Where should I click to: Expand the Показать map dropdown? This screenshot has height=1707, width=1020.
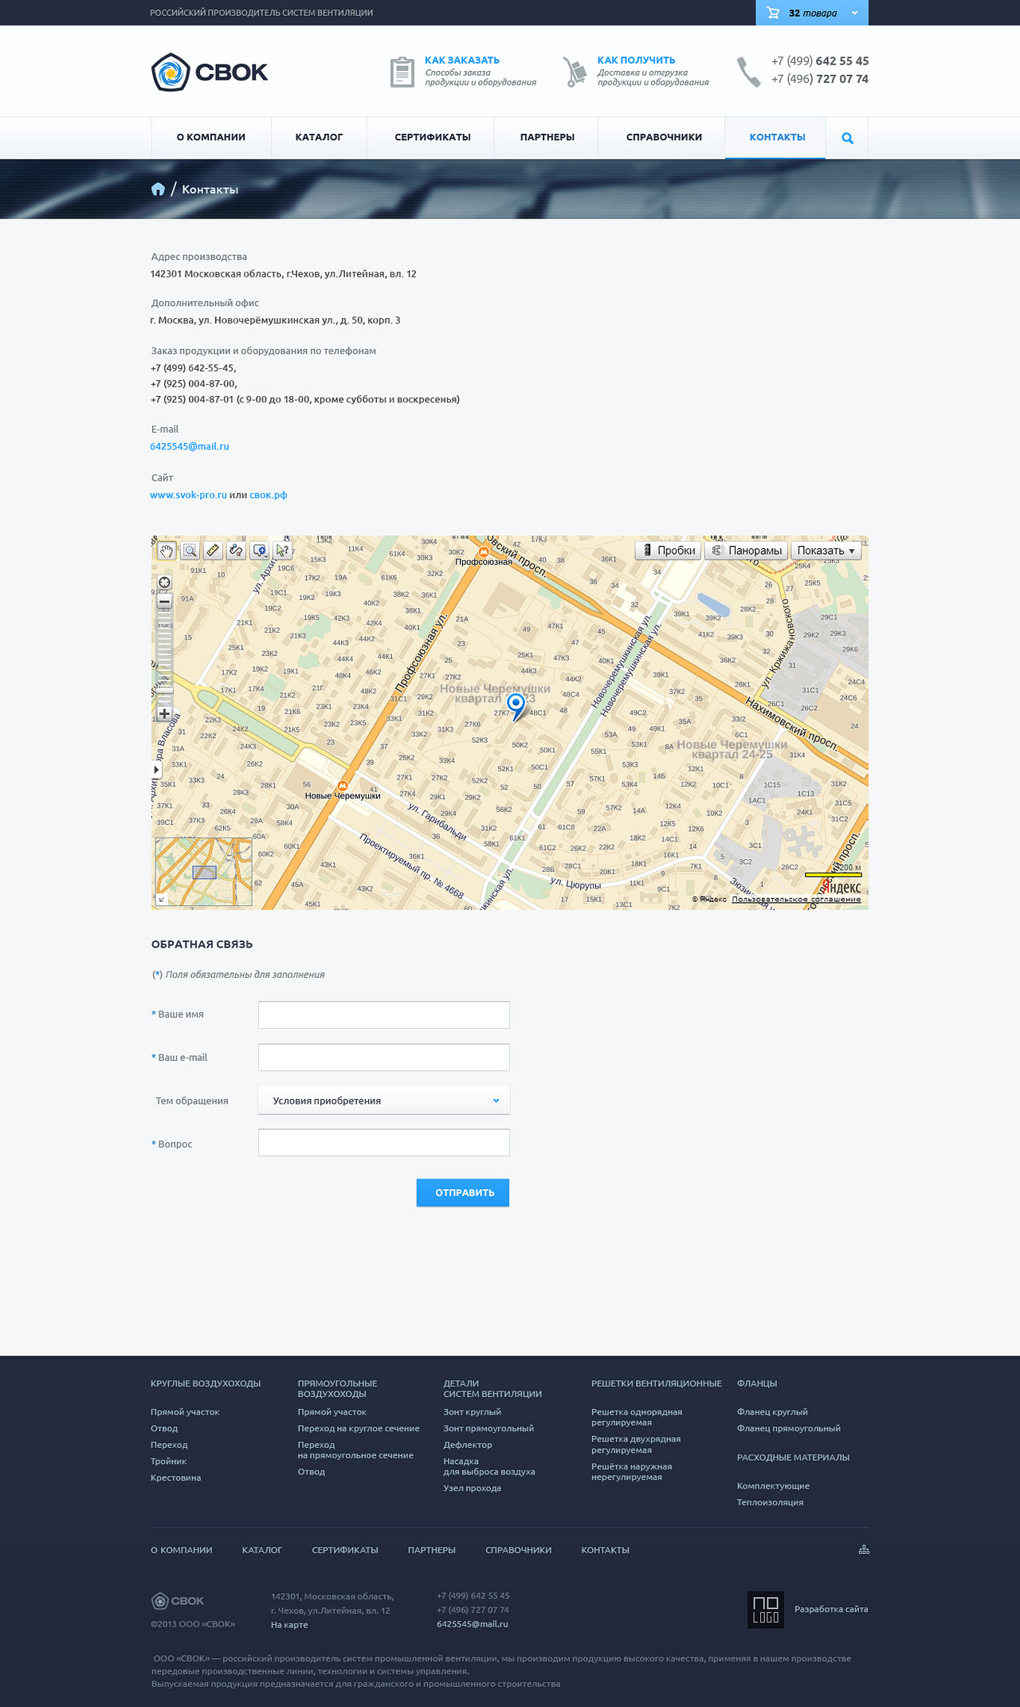tap(826, 551)
